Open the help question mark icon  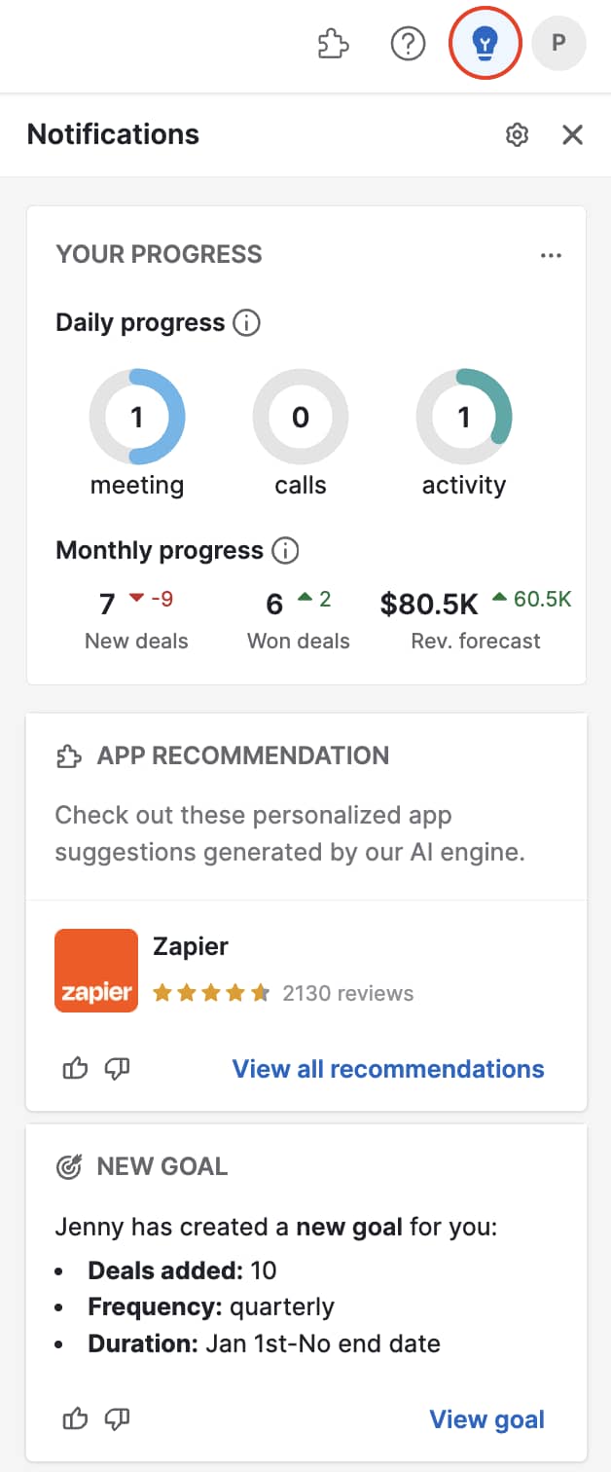point(408,43)
